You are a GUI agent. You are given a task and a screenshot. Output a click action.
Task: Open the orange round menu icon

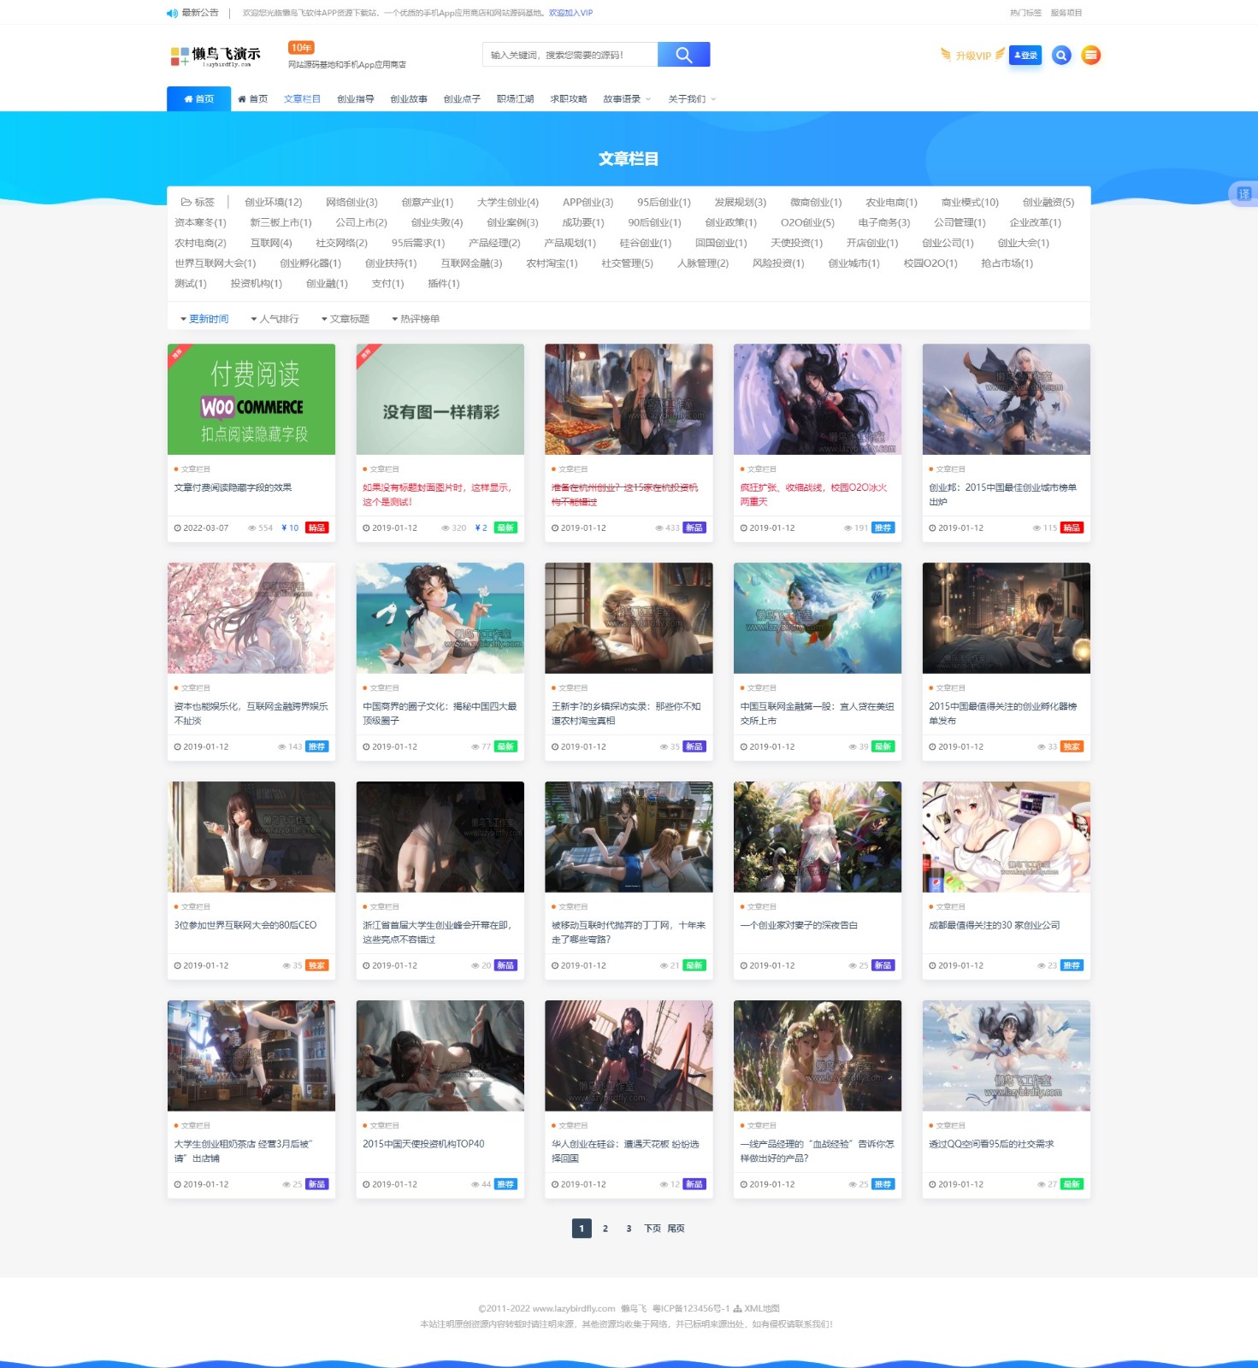pos(1090,56)
